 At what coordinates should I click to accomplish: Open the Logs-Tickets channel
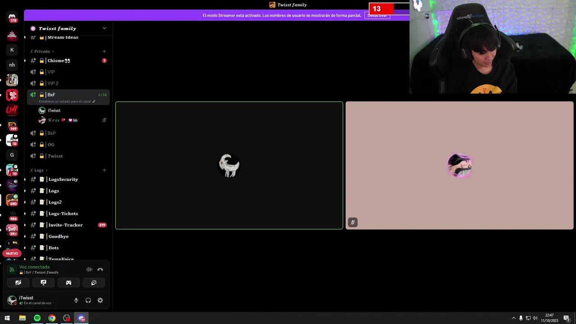(68, 214)
